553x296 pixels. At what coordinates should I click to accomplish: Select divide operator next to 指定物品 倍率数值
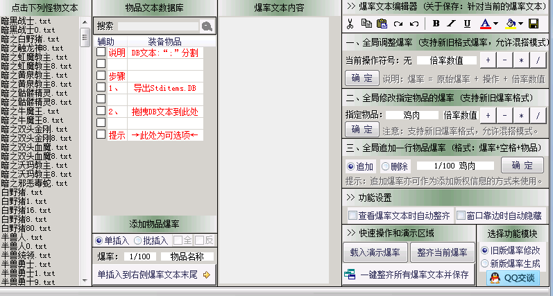click(x=538, y=115)
